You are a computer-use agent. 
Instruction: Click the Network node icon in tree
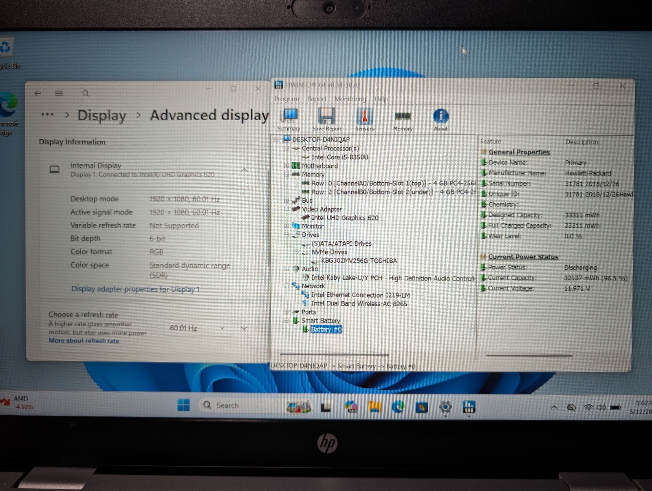point(296,286)
